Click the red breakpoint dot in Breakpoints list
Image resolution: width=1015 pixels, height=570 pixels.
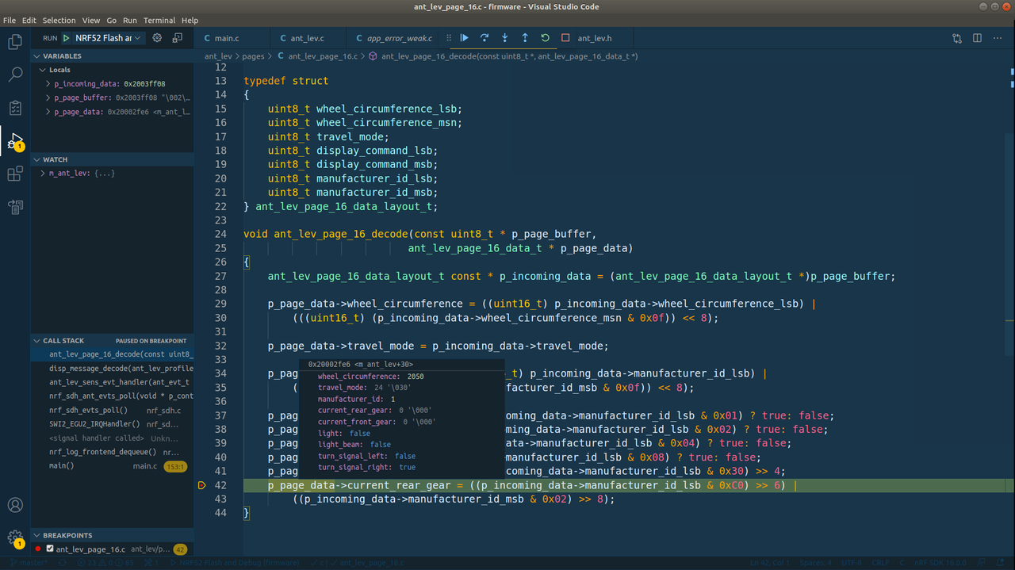[x=38, y=549]
